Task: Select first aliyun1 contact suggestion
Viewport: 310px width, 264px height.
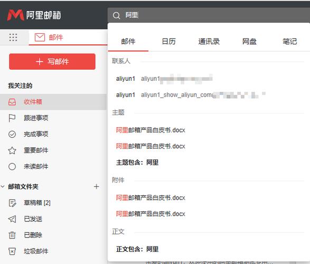Action: click(209, 79)
